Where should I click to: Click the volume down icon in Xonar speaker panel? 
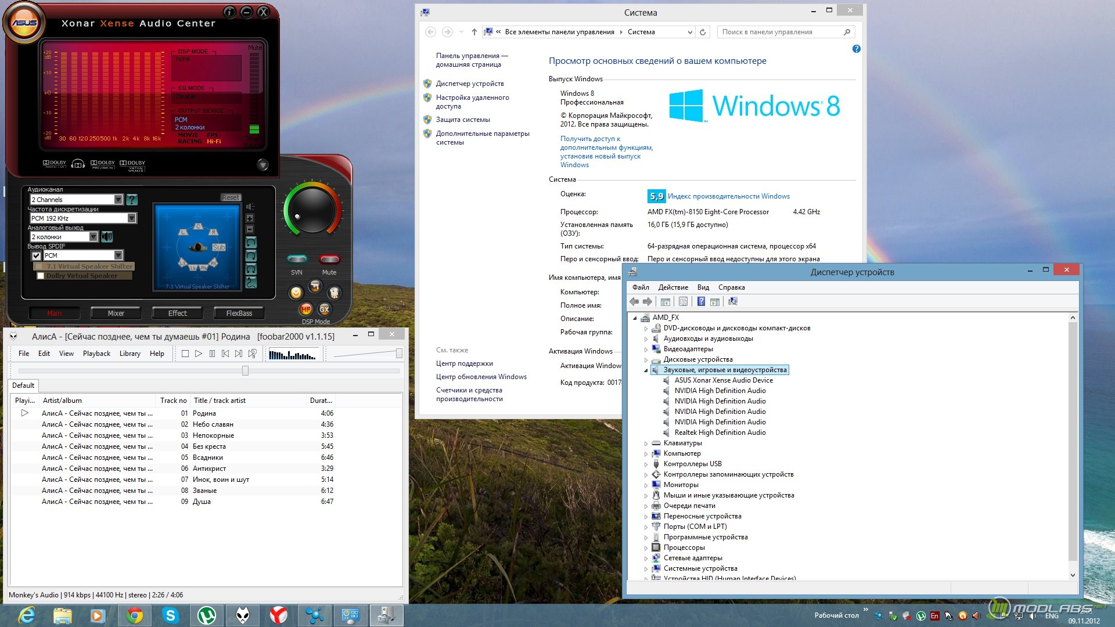coord(250,230)
